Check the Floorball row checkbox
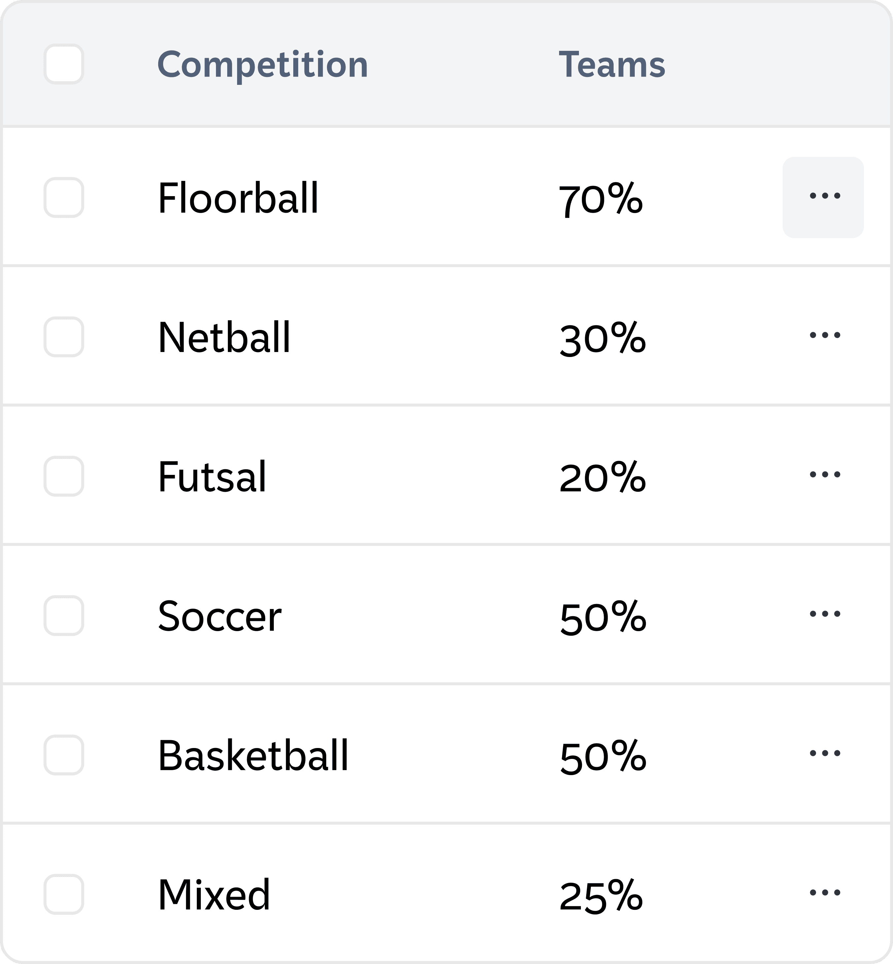The image size is (893, 964). coord(64,197)
